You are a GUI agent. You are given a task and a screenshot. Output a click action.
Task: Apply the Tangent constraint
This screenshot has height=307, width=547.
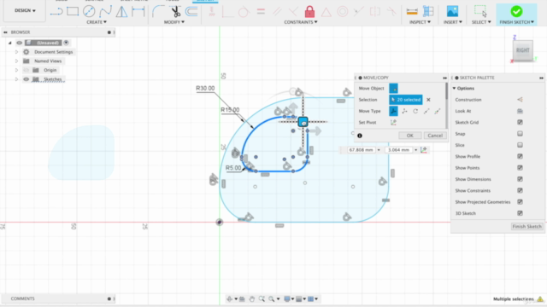(244, 12)
